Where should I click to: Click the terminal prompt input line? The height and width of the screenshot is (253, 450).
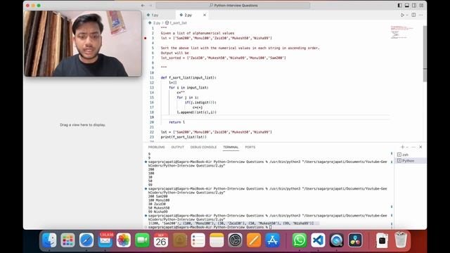coord(210,227)
